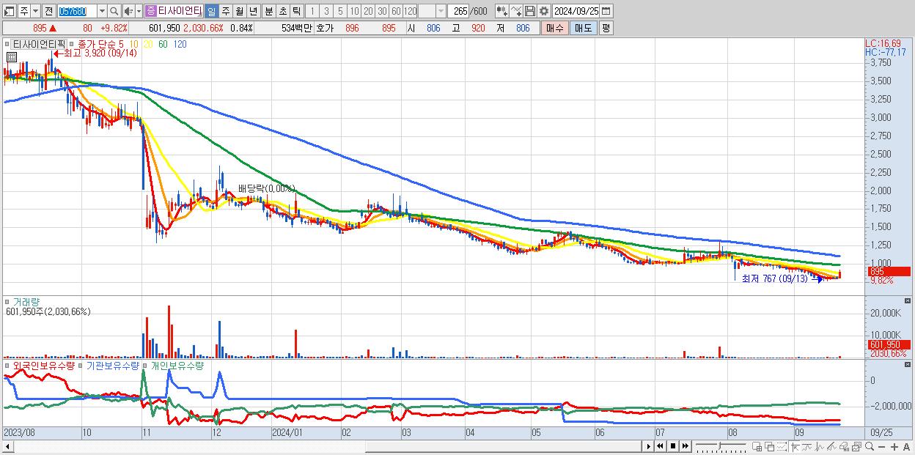Viewport: 915px width, 455px height.
Task: Click the eraser tool icon
Action: tap(844, 446)
